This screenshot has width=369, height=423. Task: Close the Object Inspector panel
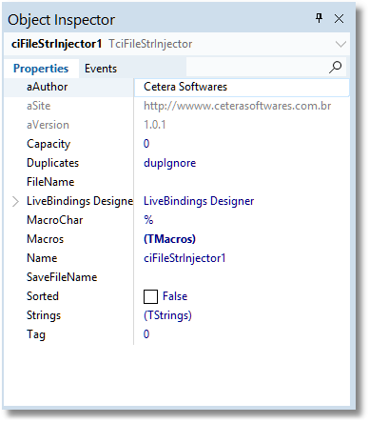pyautogui.click(x=339, y=19)
